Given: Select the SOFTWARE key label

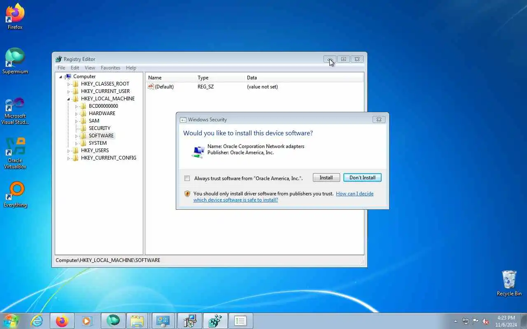Looking at the screenshot, I should coord(101,136).
